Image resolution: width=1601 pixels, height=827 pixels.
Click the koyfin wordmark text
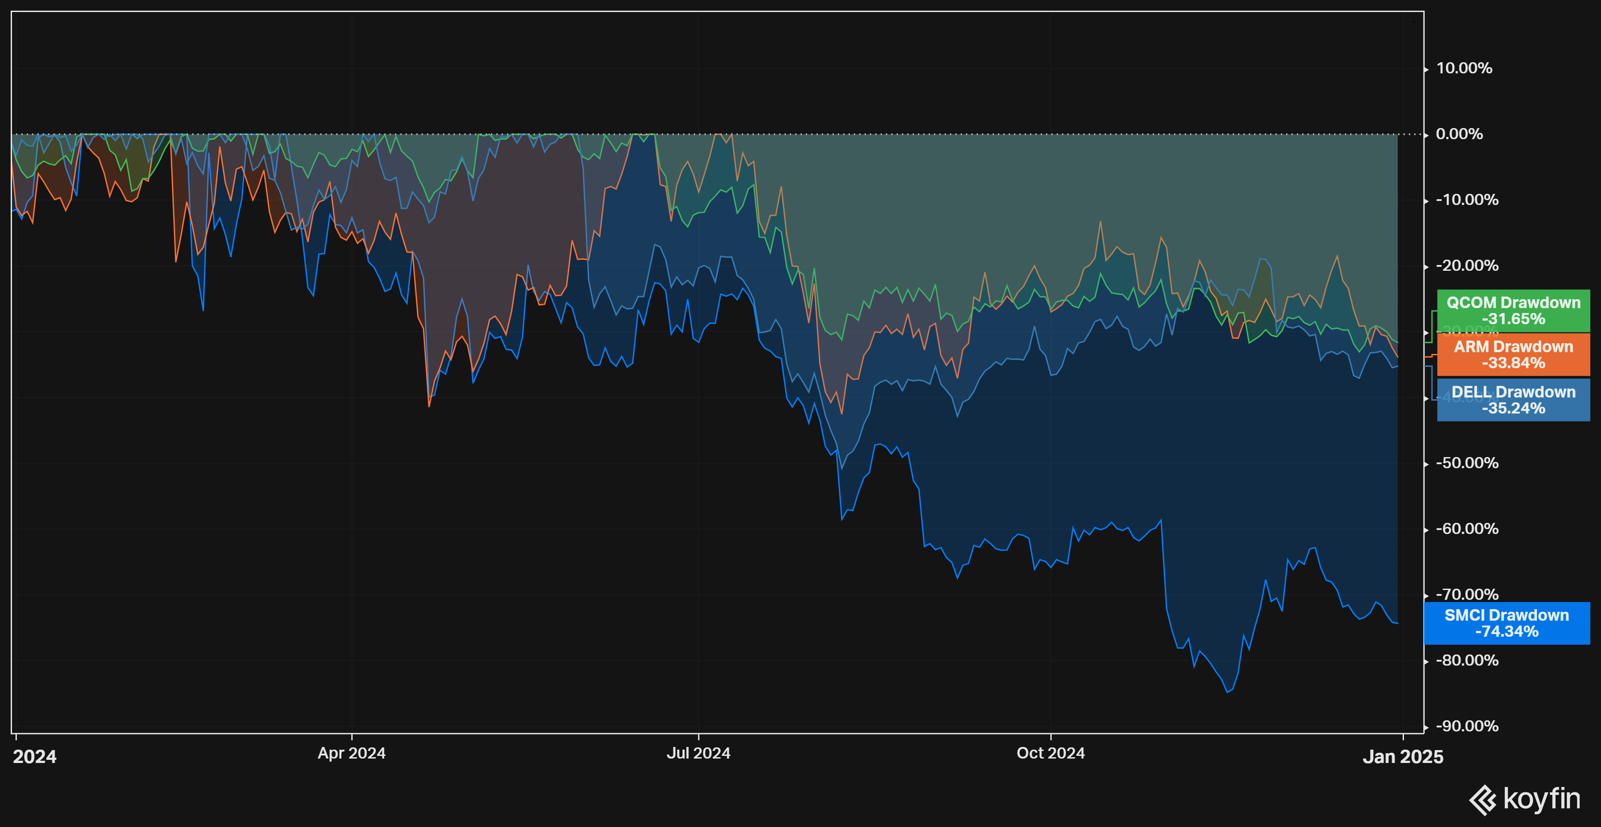[1541, 799]
